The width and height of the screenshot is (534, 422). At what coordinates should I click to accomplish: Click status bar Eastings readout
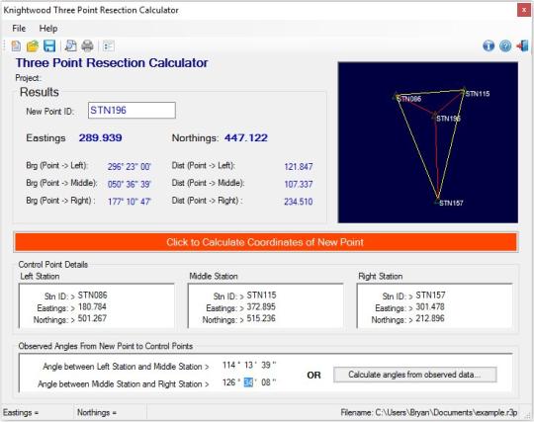(21, 412)
